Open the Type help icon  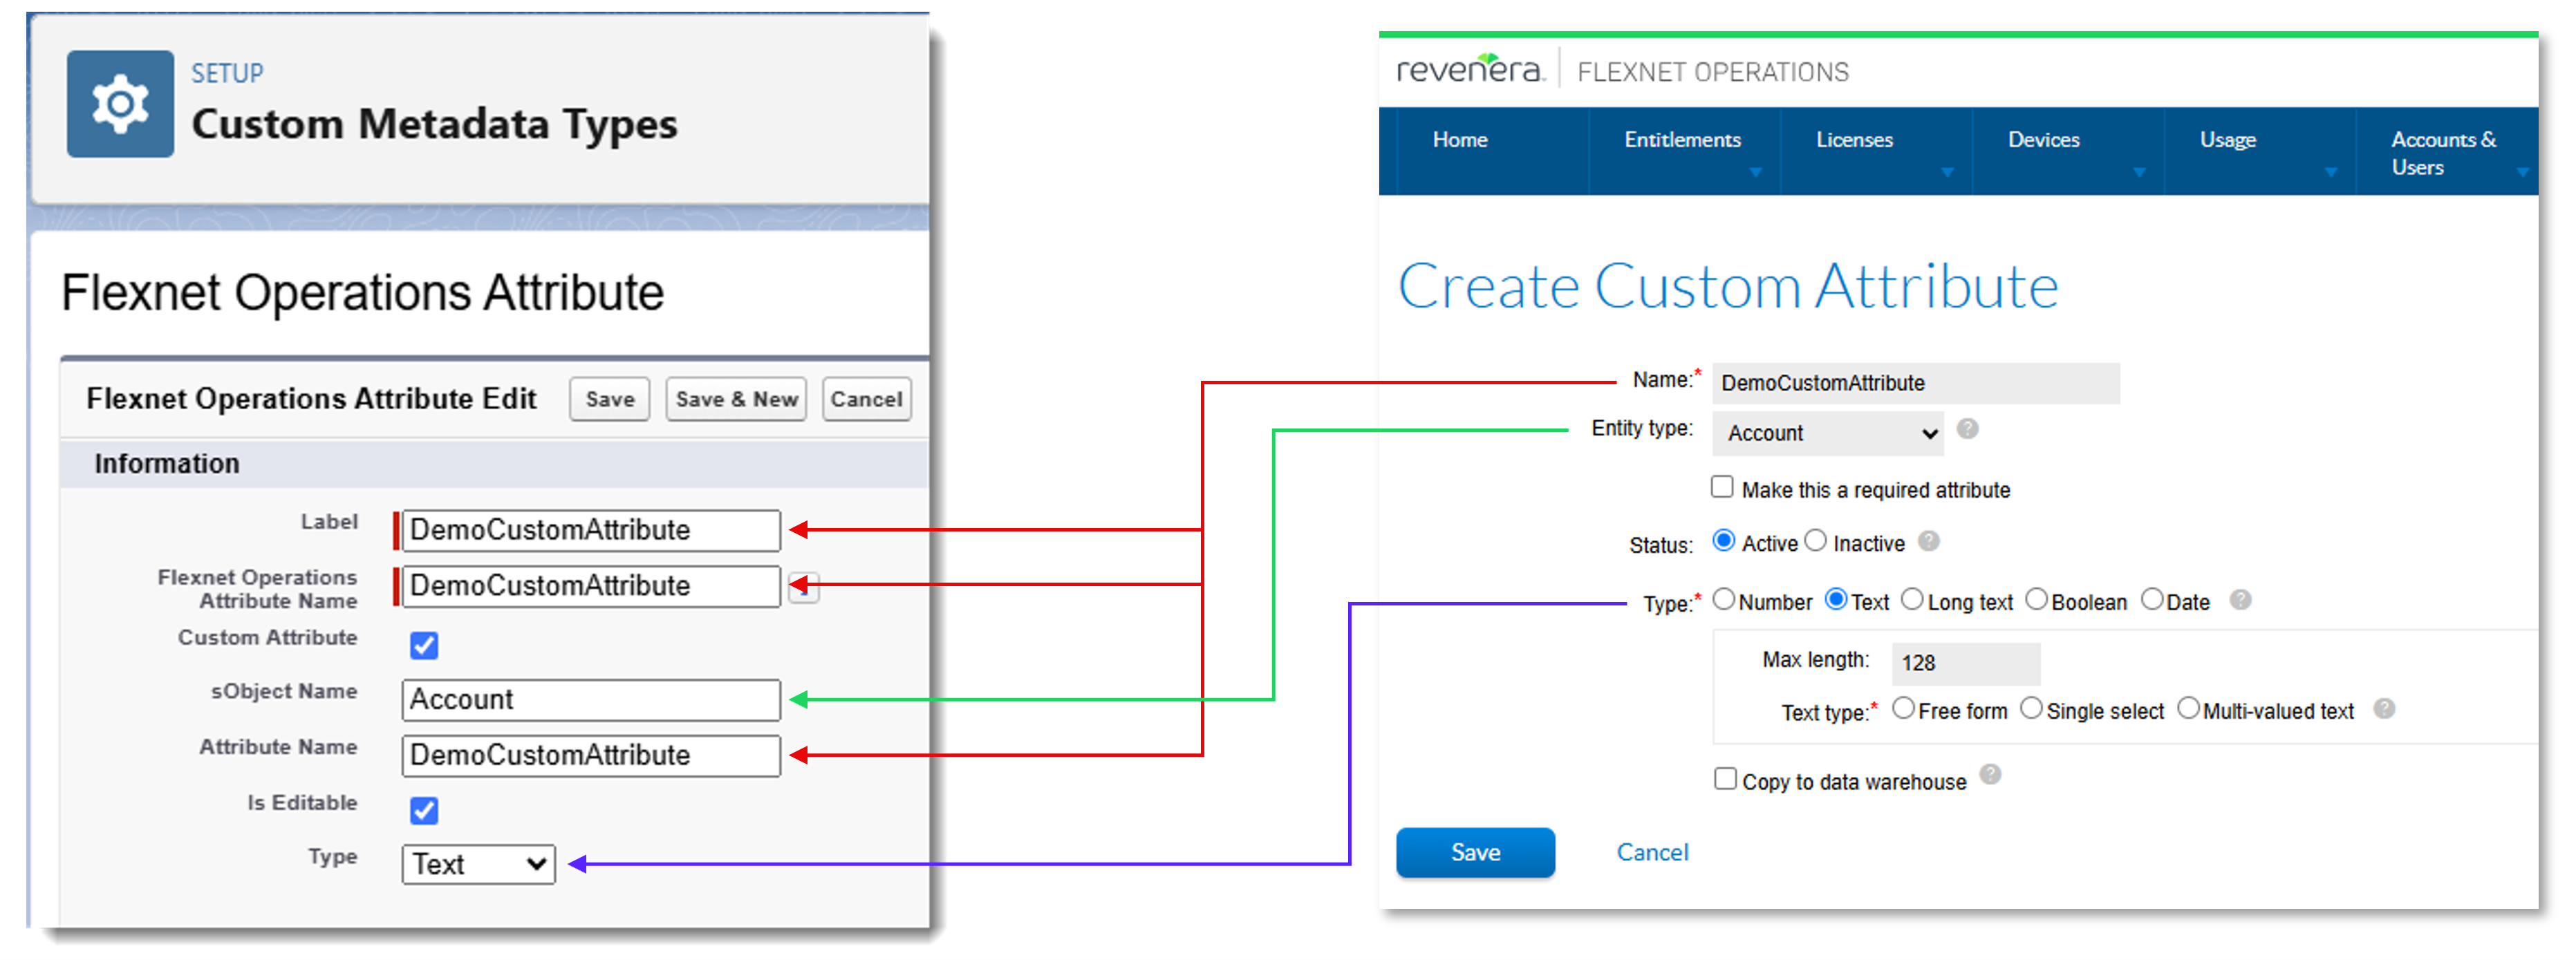click(2241, 599)
